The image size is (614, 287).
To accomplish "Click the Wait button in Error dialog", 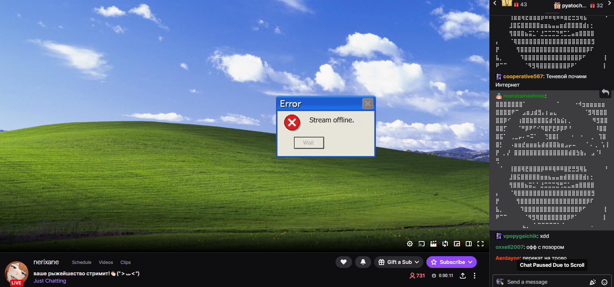I will (x=309, y=143).
